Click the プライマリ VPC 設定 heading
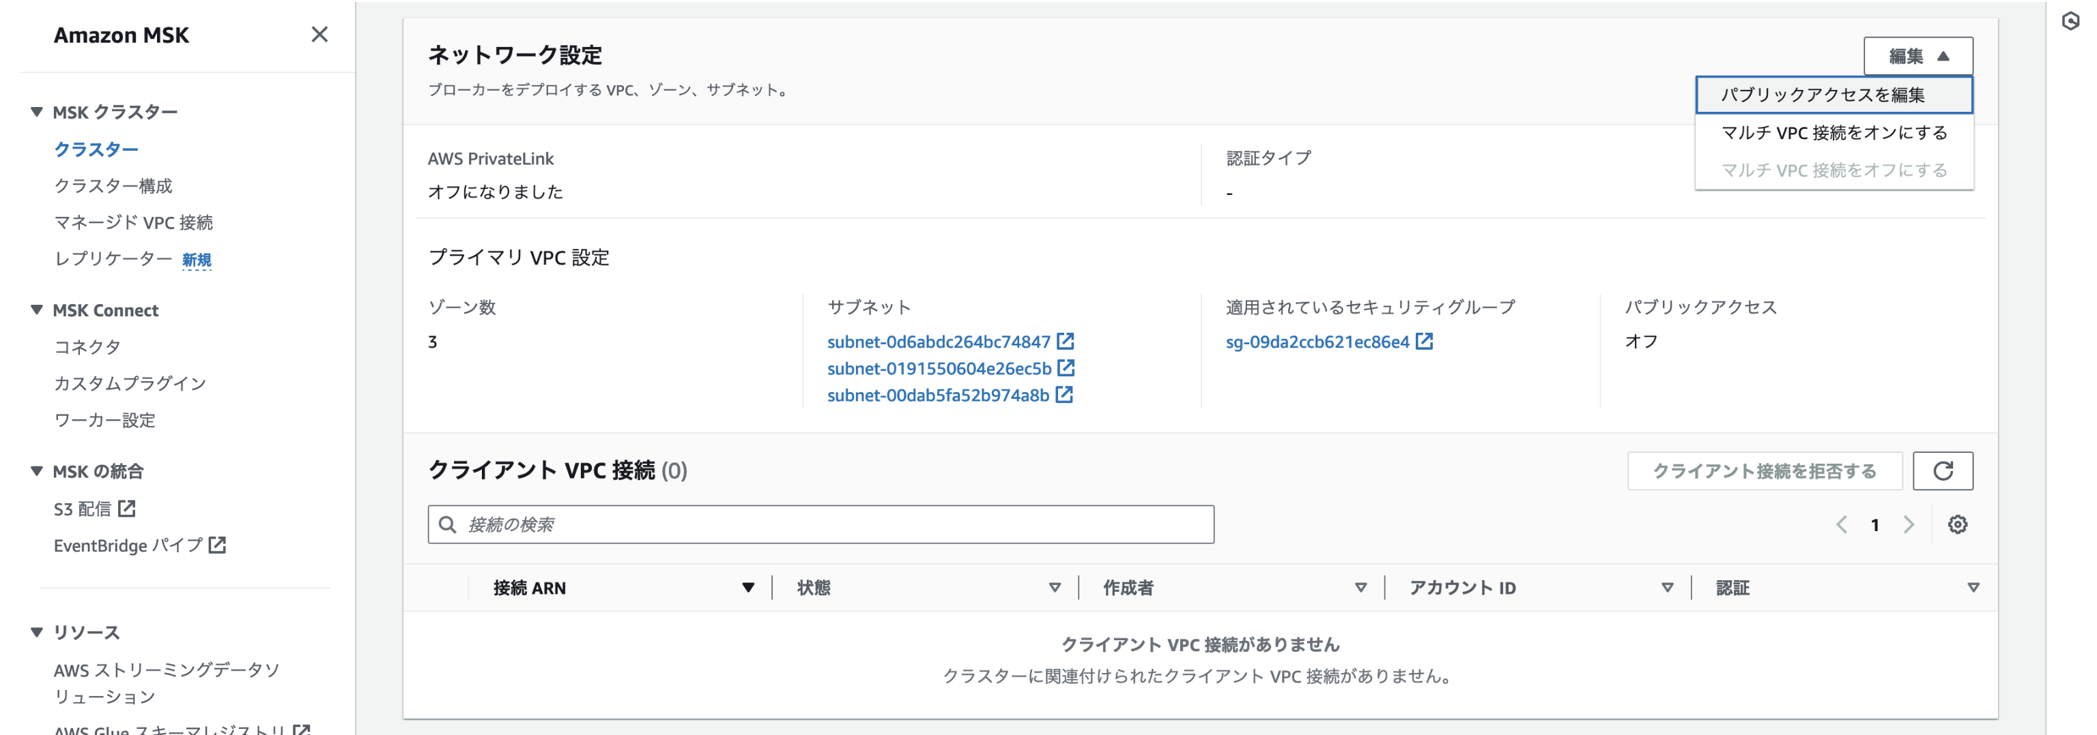 point(519,258)
